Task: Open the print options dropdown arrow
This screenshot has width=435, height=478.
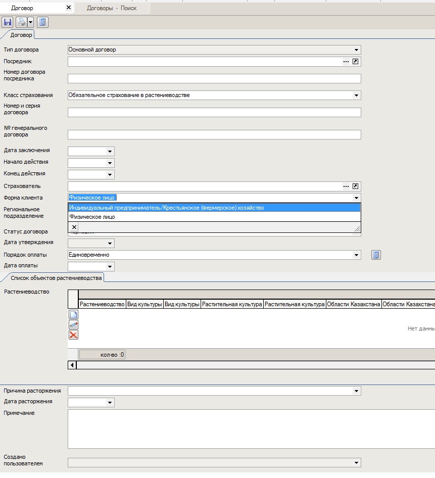Action: point(30,22)
